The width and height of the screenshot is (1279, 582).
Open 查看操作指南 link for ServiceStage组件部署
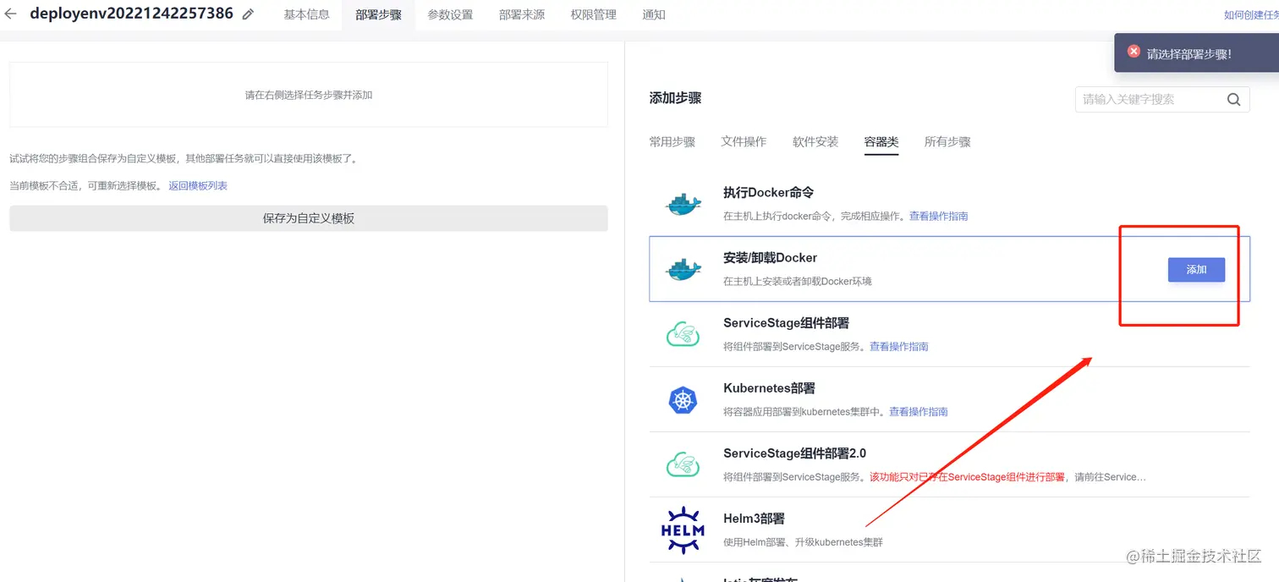(x=899, y=347)
